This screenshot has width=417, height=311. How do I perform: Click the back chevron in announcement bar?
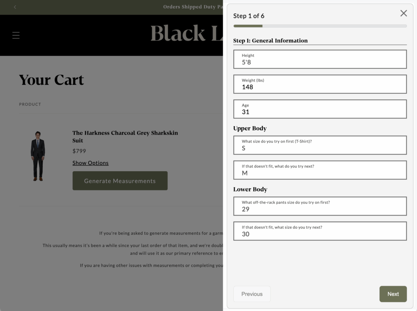(15, 7)
